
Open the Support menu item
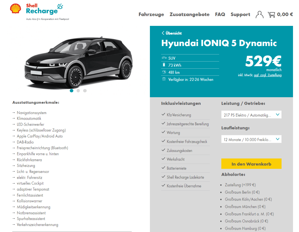pos(240,14)
